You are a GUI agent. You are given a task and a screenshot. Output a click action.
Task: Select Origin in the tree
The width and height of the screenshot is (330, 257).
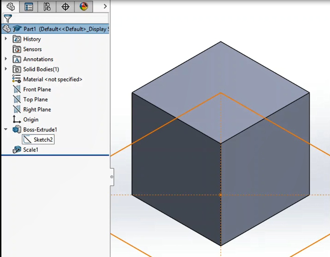click(x=31, y=120)
